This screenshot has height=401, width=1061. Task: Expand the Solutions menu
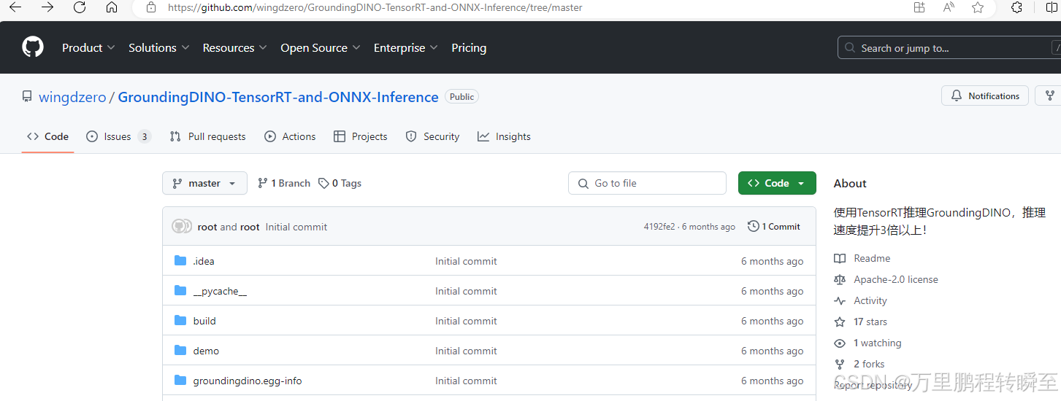click(158, 47)
